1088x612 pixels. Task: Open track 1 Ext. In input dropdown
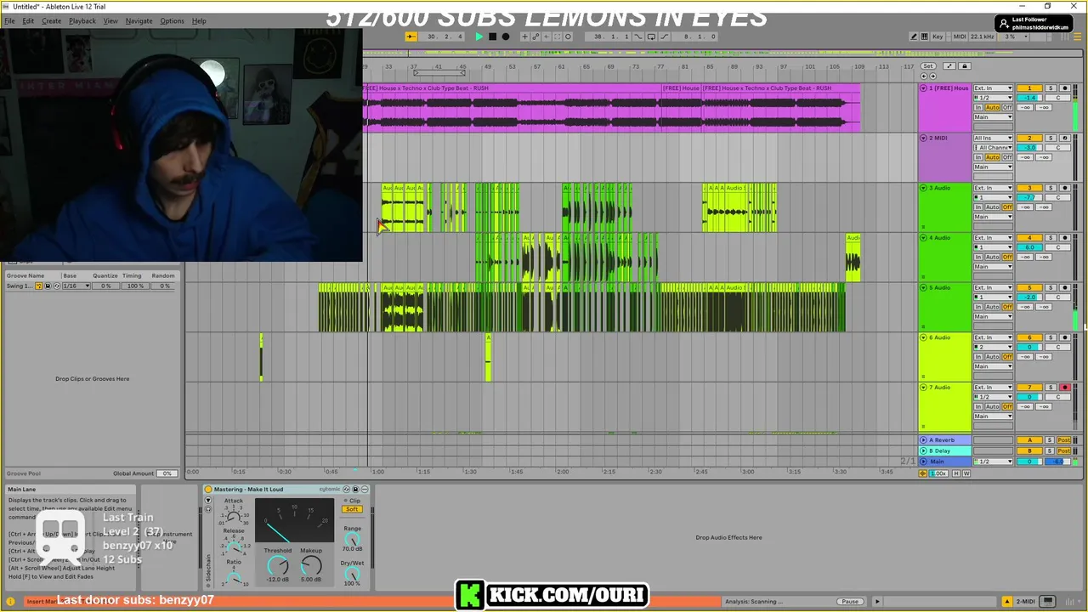(x=993, y=88)
